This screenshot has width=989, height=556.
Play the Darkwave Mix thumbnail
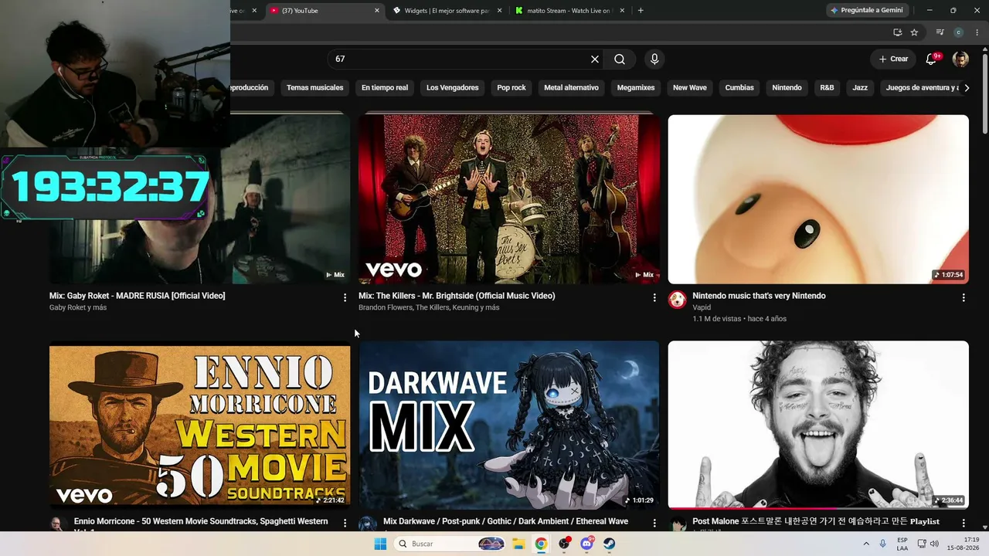coord(509,425)
